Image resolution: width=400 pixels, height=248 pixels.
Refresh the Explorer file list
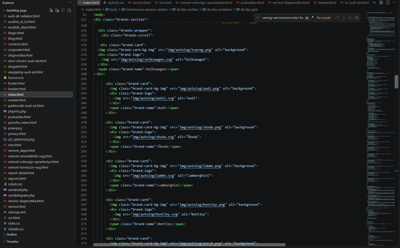[63, 10]
